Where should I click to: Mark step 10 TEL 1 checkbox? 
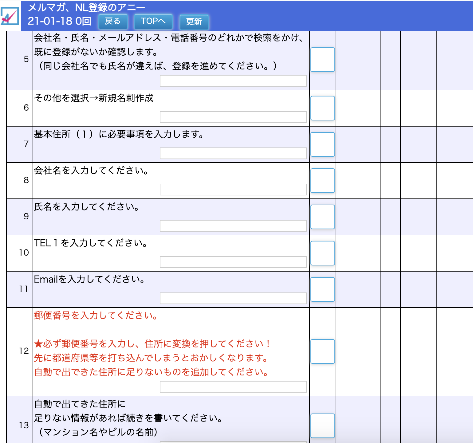coord(322,253)
